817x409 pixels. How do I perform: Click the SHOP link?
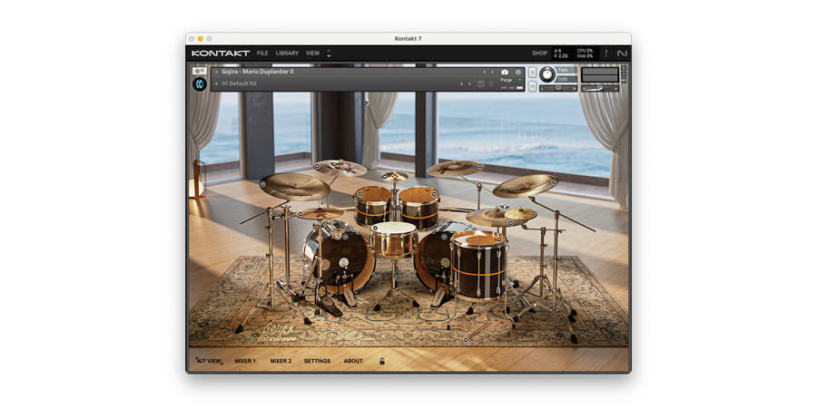[539, 53]
